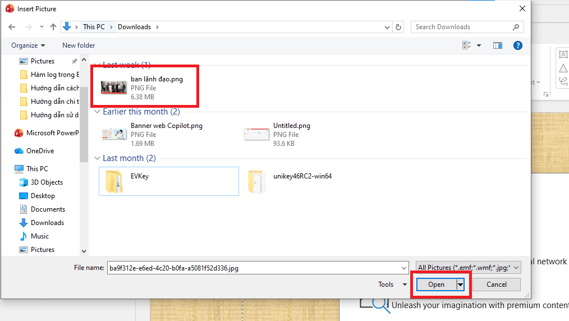Viewport: 569px width, 321px height.
Task: Click the search magnifier icon
Action: (x=516, y=27)
